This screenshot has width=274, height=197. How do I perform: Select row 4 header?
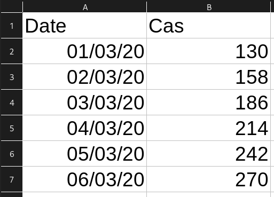click(12, 103)
